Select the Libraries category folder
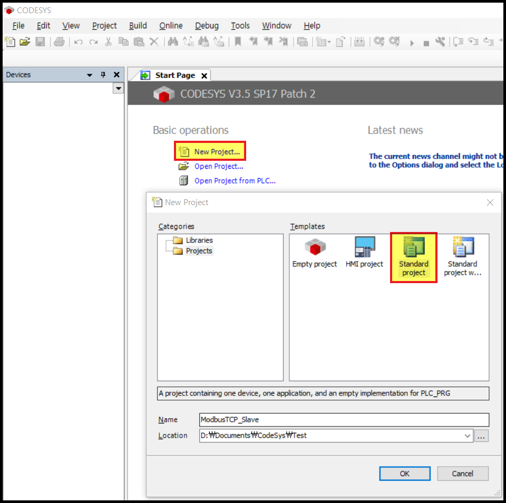This screenshot has width=506, height=503. 199,240
